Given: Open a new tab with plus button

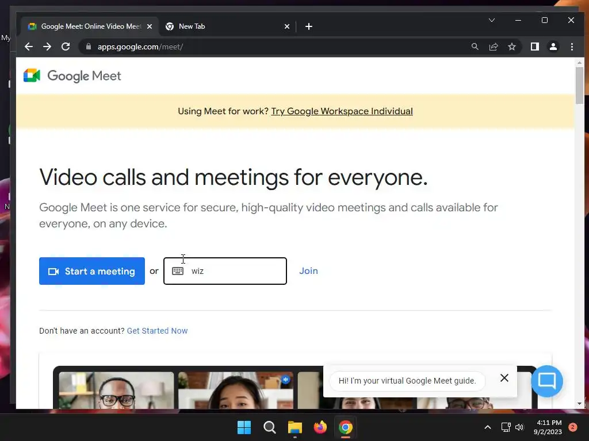Looking at the screenshot, I should coord(309,26).
